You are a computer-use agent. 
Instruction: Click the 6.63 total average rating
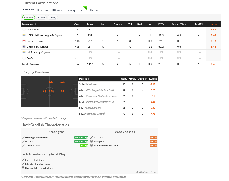pyautogui.click(x=213, y=64)
